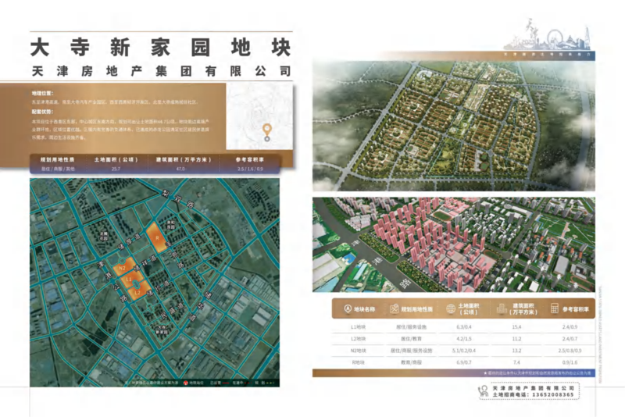625x417 pixels.
Task: Click the 建筑面积（万平方米）summary header
Action: click(x=184, y=160)
